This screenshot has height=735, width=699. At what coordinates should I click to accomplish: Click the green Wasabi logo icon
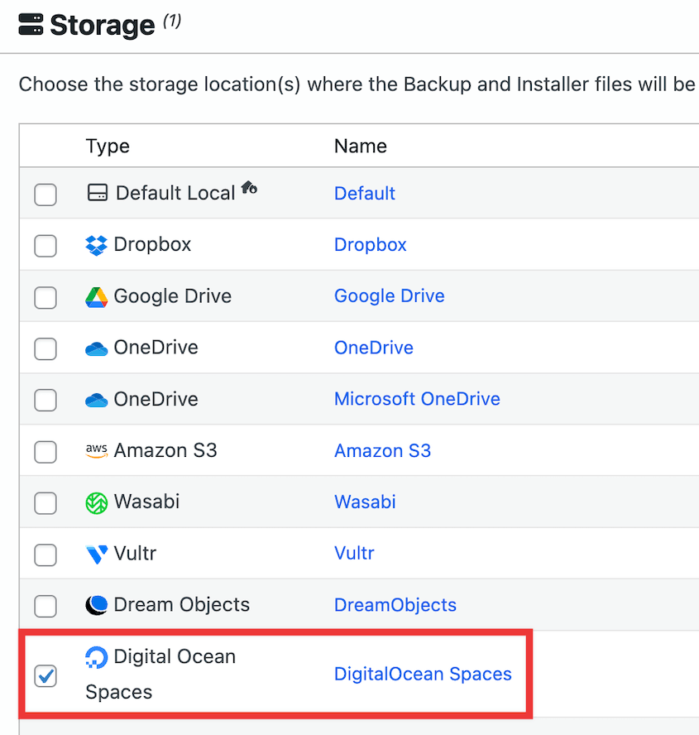click(x=98, y=502)
